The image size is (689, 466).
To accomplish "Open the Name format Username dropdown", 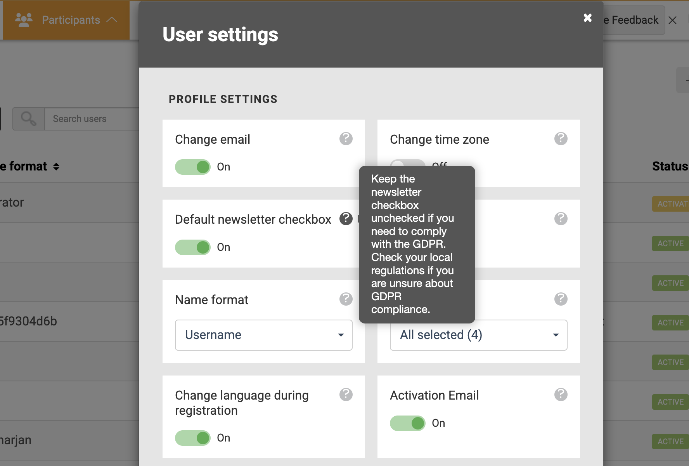I will click(263, 335).
